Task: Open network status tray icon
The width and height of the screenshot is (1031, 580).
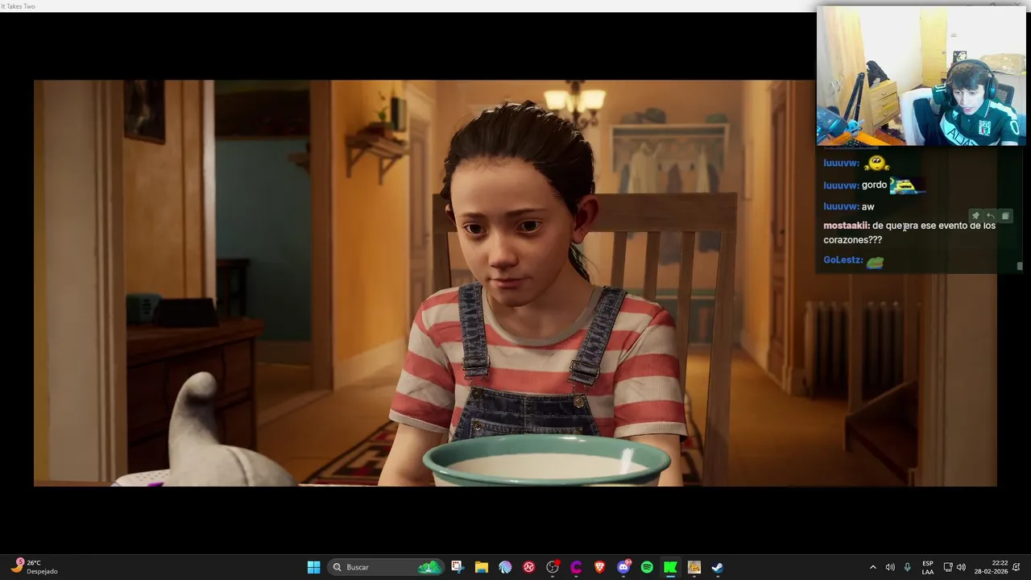Action: (x=948, y=567)
